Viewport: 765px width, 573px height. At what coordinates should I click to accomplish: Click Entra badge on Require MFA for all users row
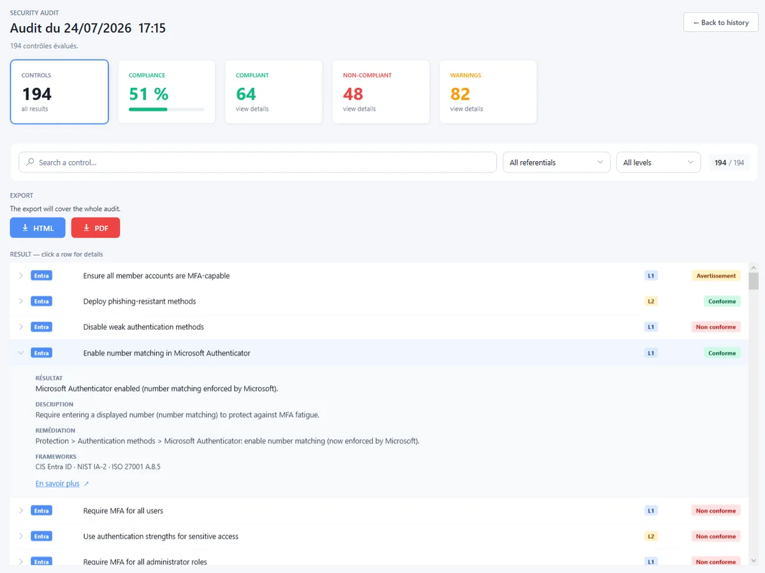point(41,511)
